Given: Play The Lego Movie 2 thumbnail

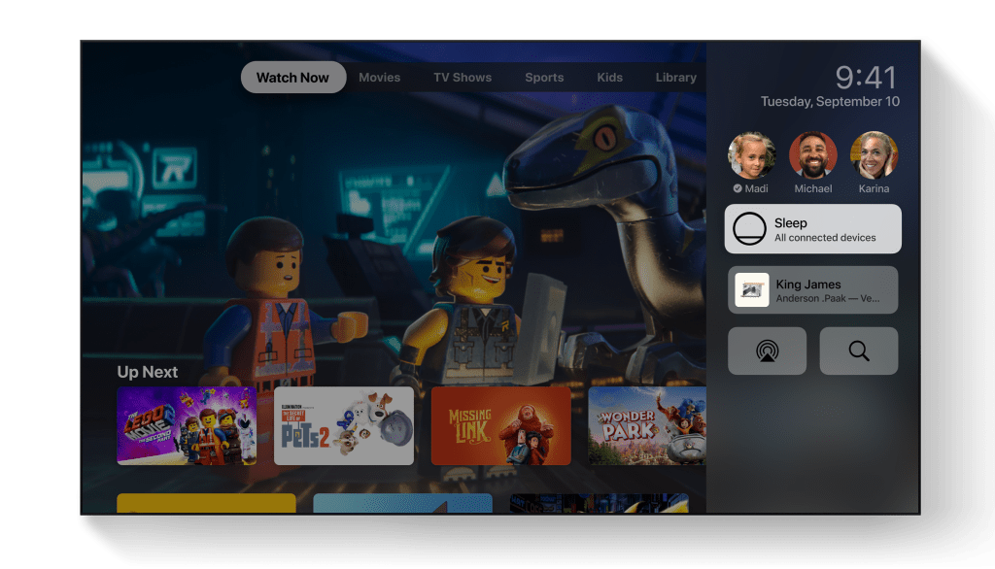Looking at the screenshot, I should 187,425.
